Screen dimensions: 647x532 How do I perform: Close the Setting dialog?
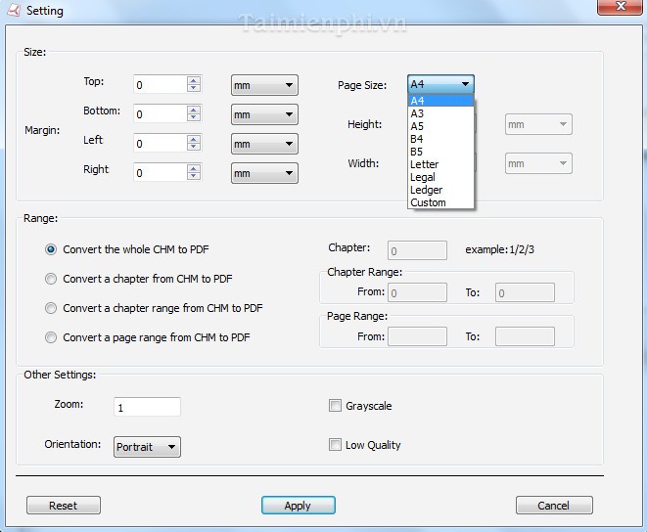point(620,7)
